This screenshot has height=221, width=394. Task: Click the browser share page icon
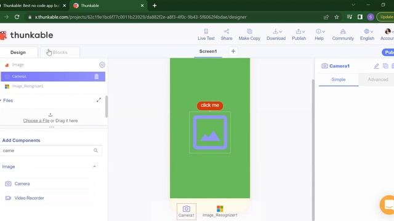pyautogui.click(x=326, y=17)
